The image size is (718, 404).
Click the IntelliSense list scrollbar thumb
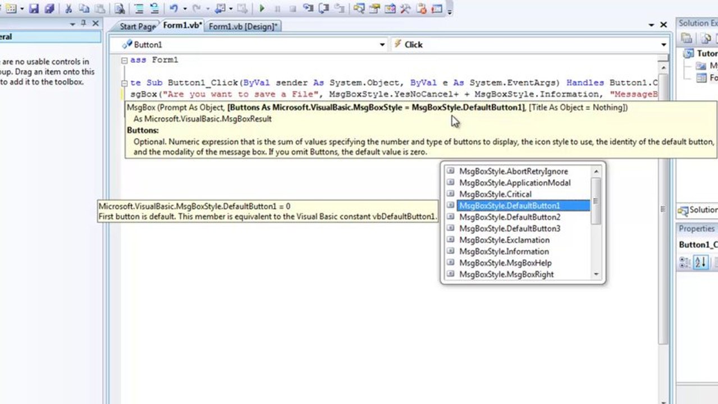596,201
